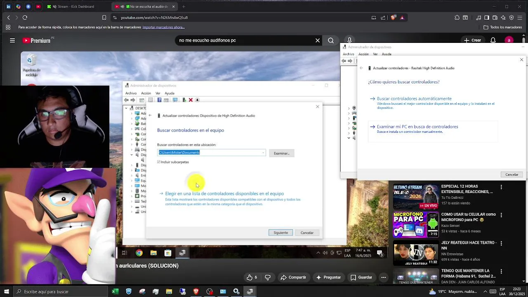This screenshot has width=528, height=297.
Task: Go back arrow in Realtek driver dialog
Action: click(x=361, y=68)
